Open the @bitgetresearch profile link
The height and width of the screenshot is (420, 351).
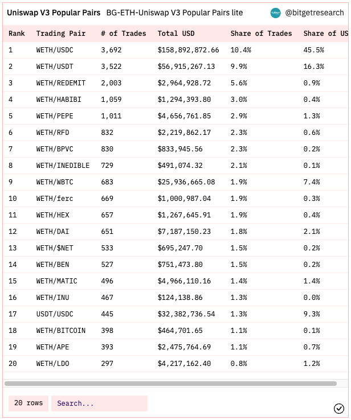coord(315,13)
